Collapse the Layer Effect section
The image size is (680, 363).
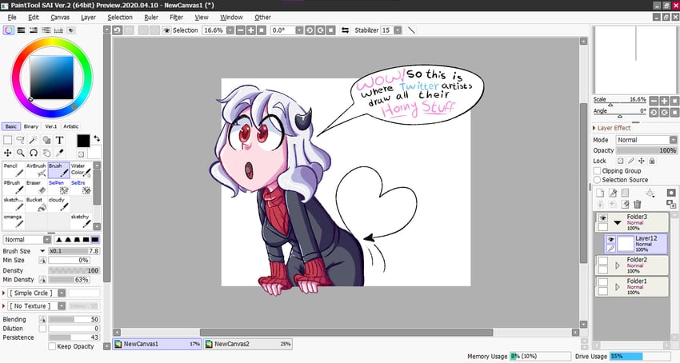tap(594, 128)
